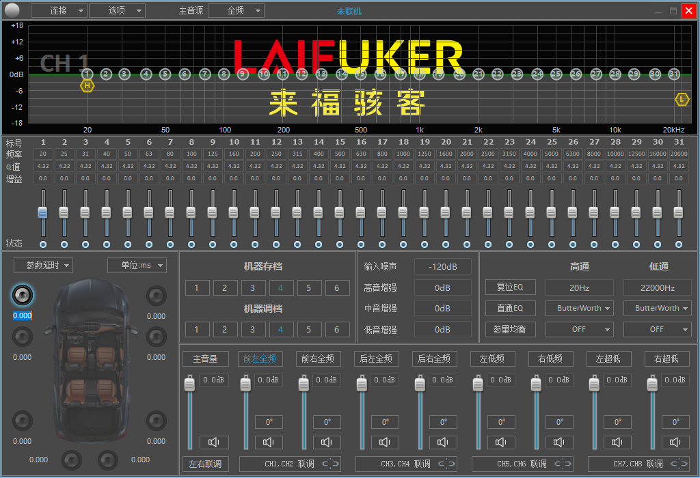Click the CH3,CH4 联调 link icon
Viewport: 700px width, 478px height.
pos(447,464)
